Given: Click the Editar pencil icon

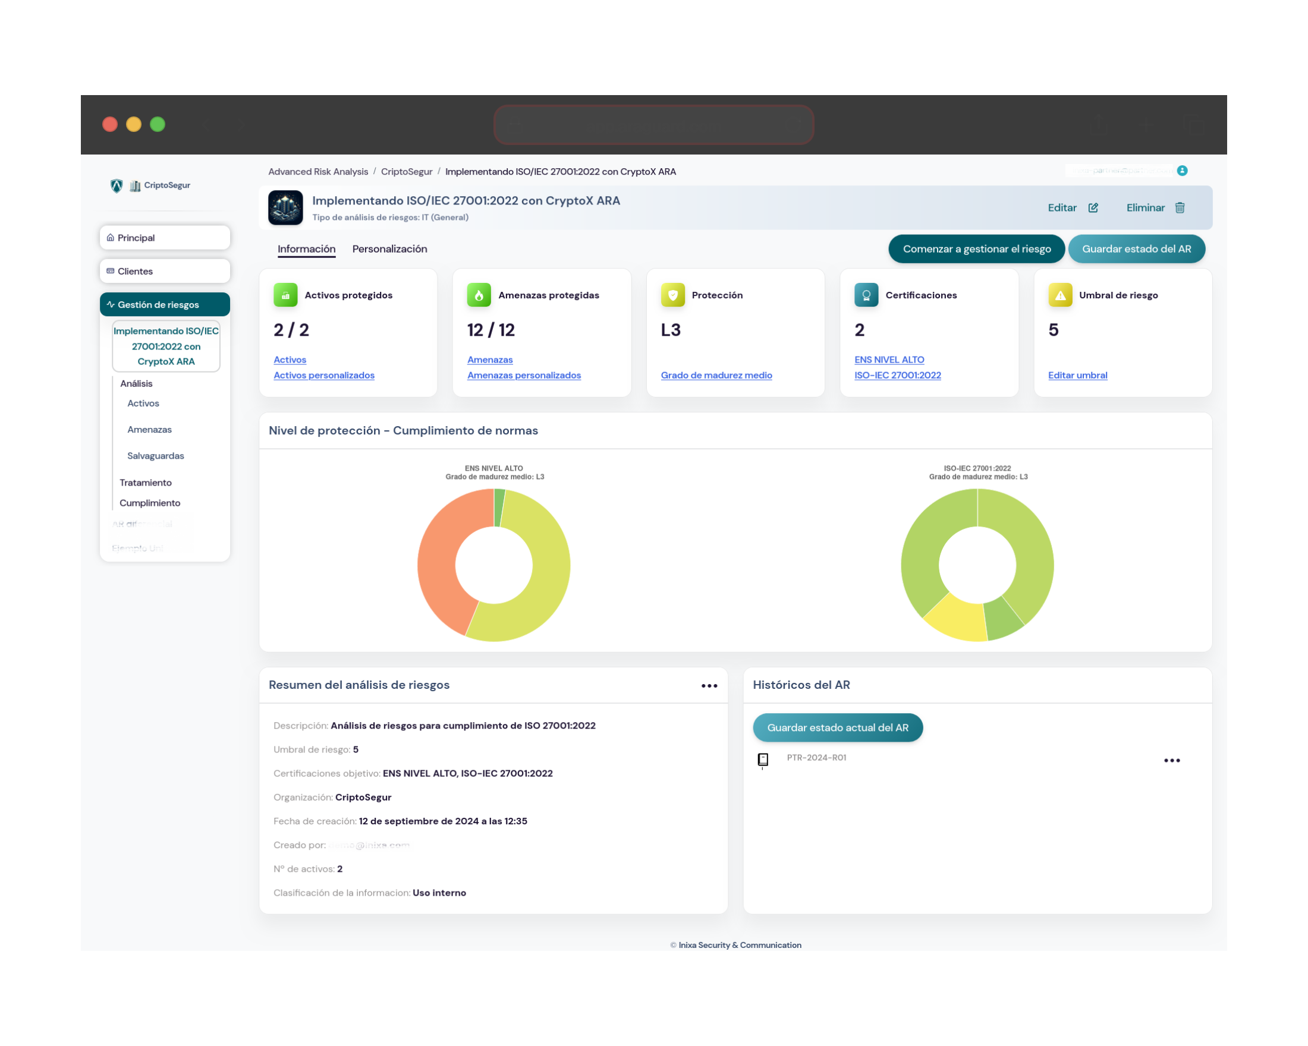Looking at the screenshot, I should 1094,207.
